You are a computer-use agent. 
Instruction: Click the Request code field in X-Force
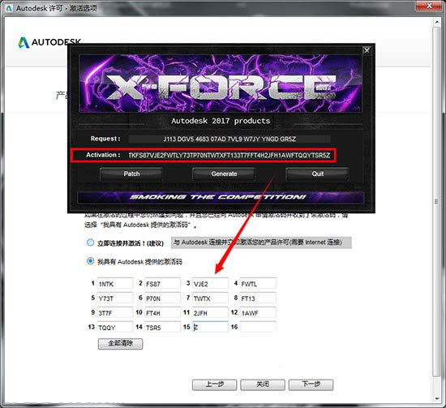(x=229, y=139)
